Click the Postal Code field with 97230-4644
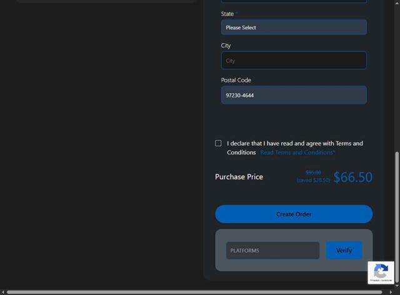The height and width of the screenshot is (295, 400). [294, 95]
